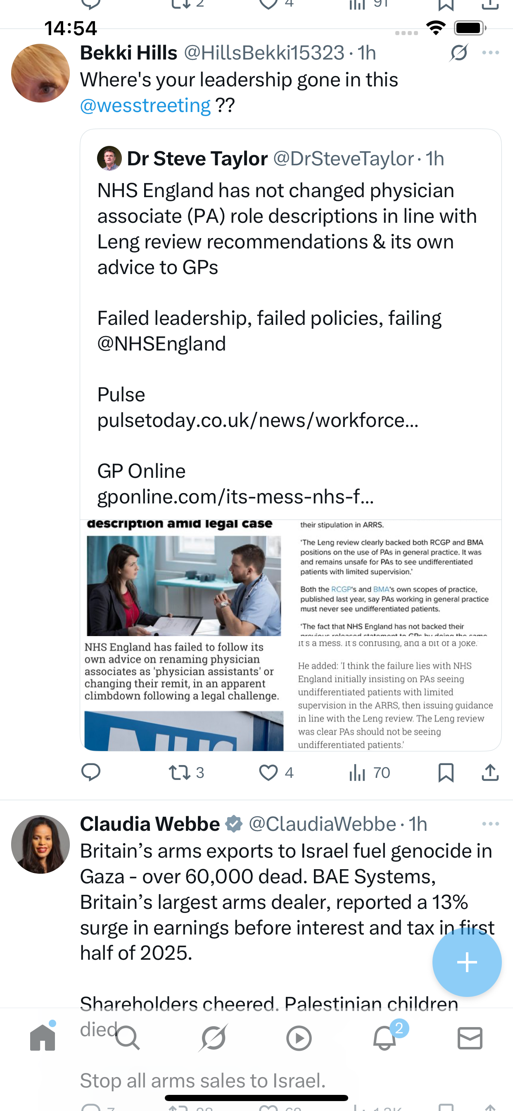
Task: Go to the Home tab in the bottom bar
Action: tap(43, 1038)
